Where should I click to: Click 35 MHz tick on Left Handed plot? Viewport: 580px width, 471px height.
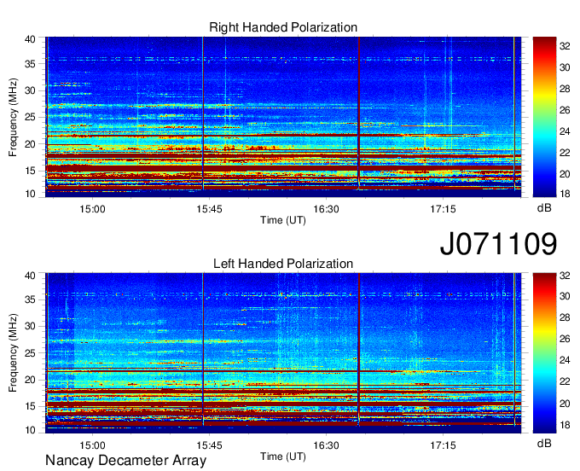pyautogui.click(x=30, y=299)
